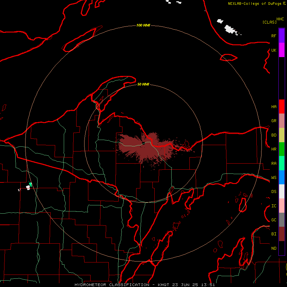Click the ND legend label
The height and width of the screenshot is (287, 287).
[x=274, y=248]
